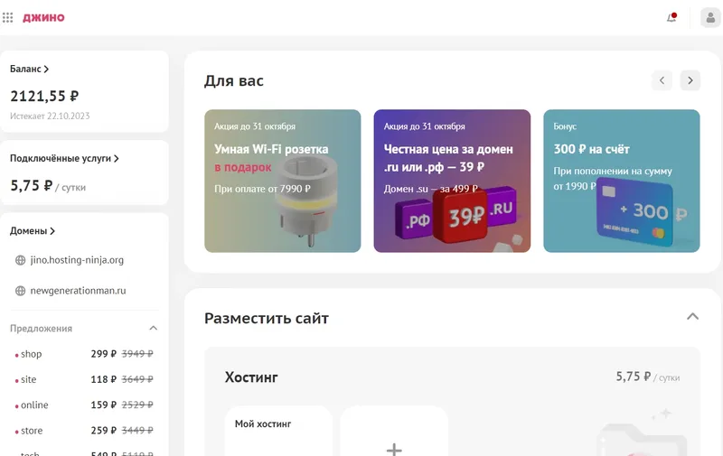Show next offers with right arrow

point(690,80)
